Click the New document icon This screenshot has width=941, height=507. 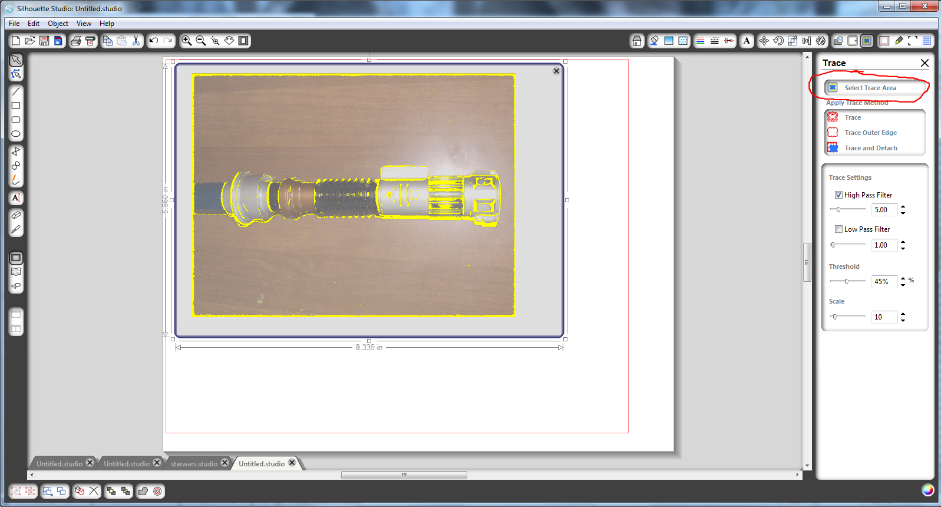pos(16,41)
